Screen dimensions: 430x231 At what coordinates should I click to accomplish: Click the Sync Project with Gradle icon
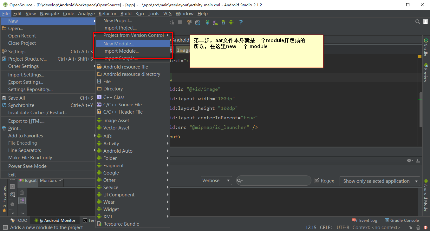[x=207, y=22]
